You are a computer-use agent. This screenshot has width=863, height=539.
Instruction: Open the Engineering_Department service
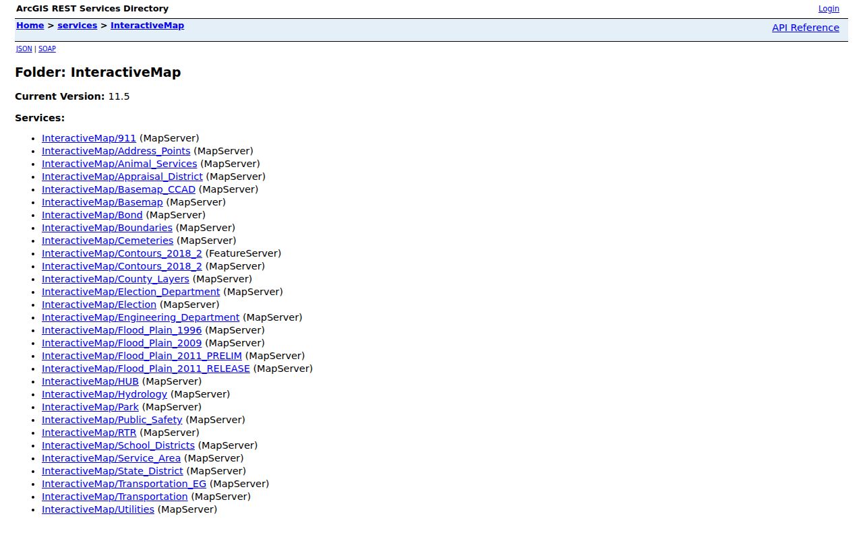(x=140, y=317)
